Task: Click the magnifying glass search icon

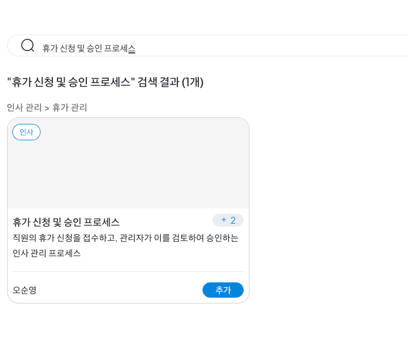Action: pos(28,46)
